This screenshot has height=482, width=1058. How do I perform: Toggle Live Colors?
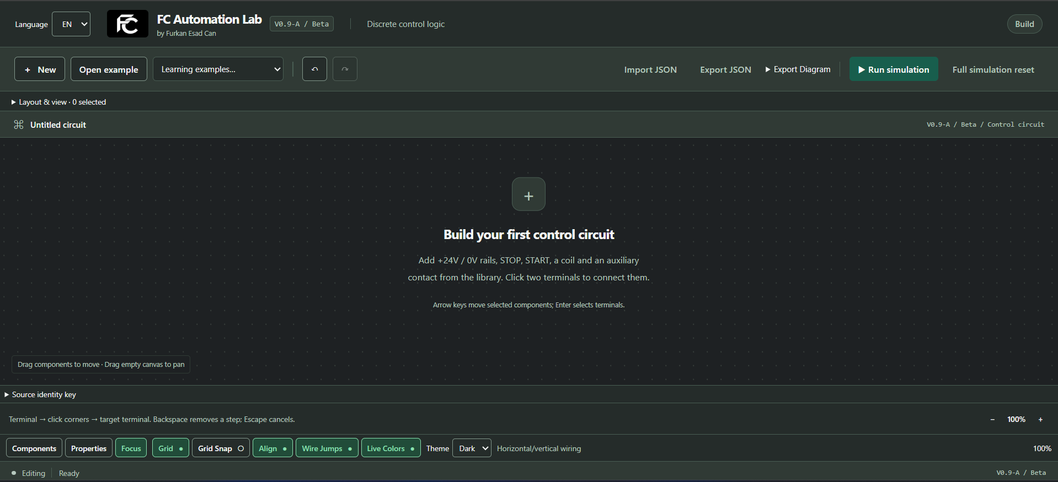[391, 448]
